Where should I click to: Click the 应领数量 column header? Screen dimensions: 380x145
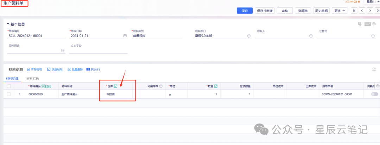tap(237, 86)
